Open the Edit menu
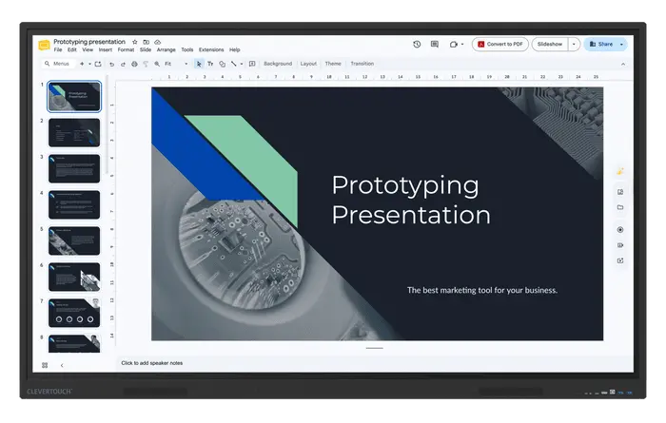Viewport: 666px width, 423px height. (x=72, y=50)
